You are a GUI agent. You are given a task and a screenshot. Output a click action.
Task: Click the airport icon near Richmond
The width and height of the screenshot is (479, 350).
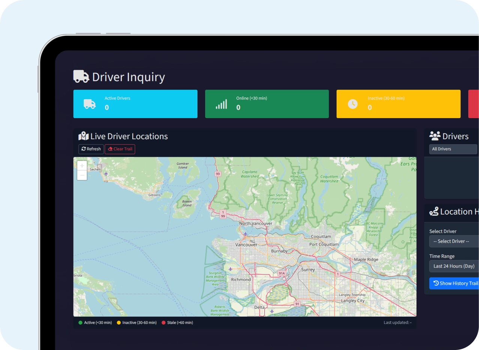click(230, 269)
